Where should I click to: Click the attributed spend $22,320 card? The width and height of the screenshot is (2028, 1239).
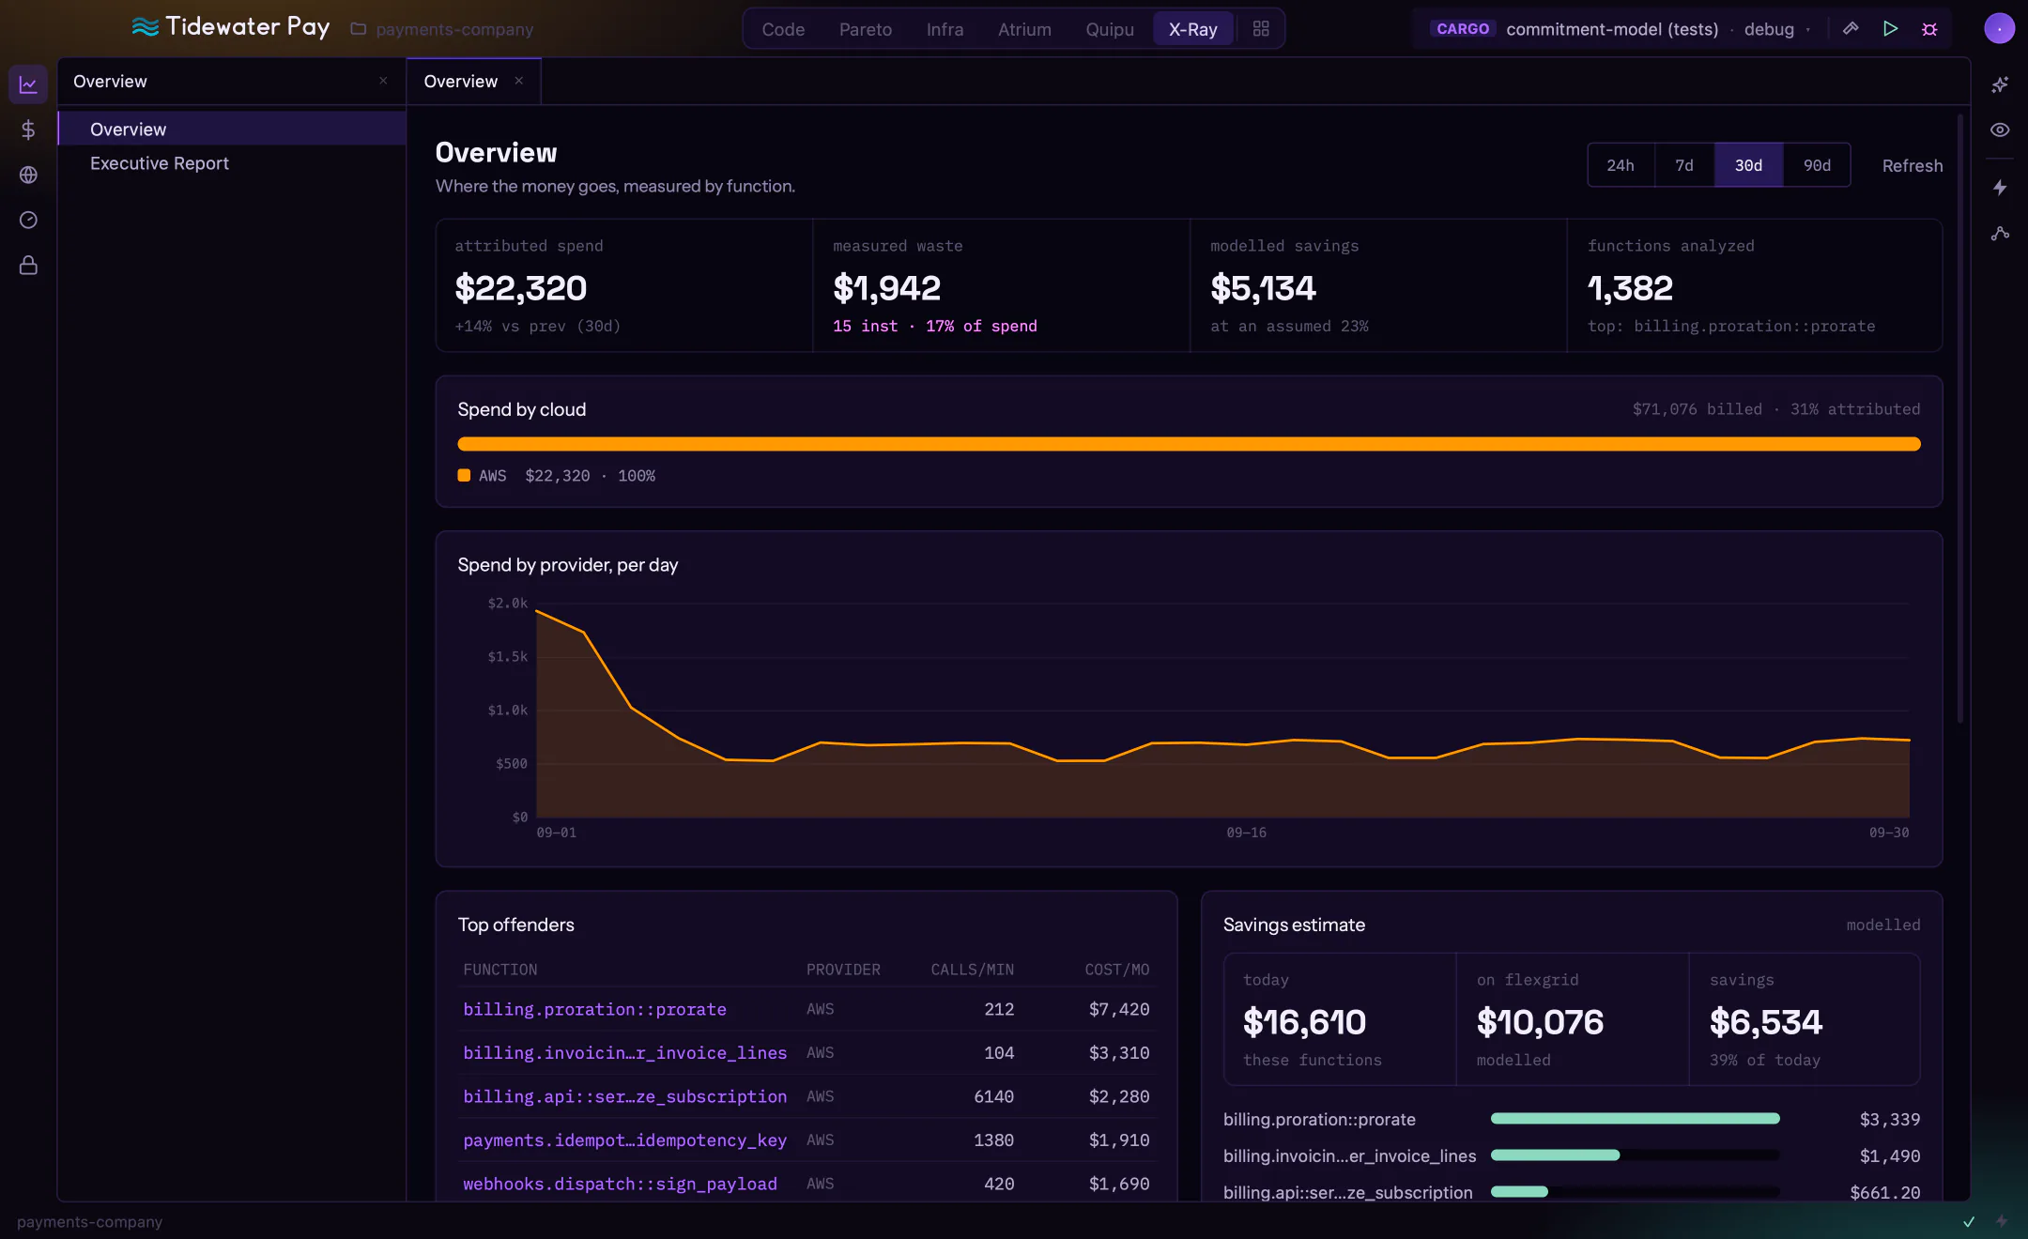624,285
